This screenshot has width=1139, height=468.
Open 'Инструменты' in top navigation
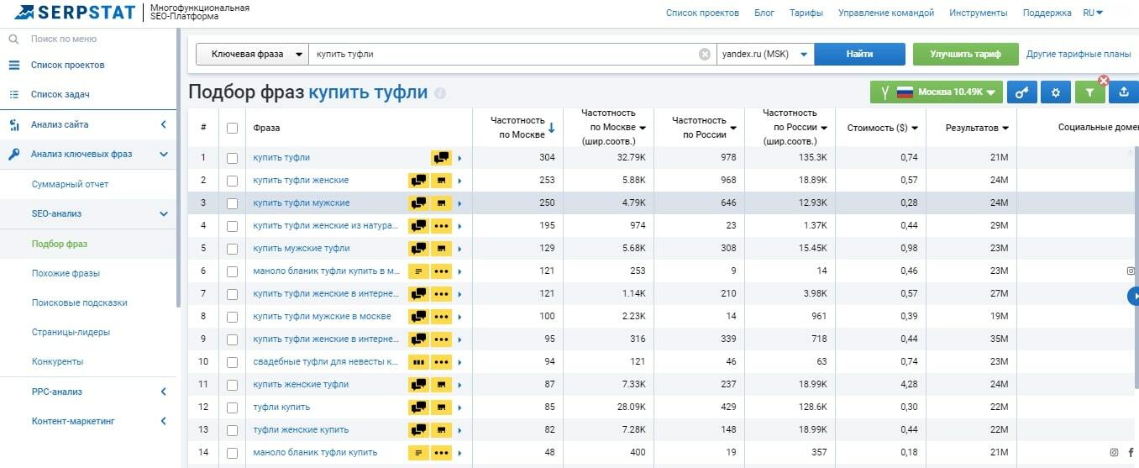979,13
